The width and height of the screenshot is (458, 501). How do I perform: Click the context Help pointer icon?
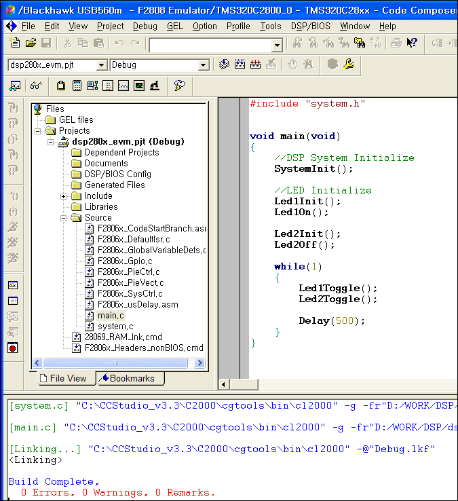coord(412,43)
